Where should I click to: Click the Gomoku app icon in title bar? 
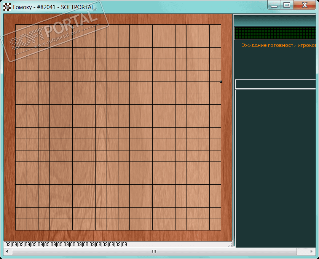tap(7, 7)
